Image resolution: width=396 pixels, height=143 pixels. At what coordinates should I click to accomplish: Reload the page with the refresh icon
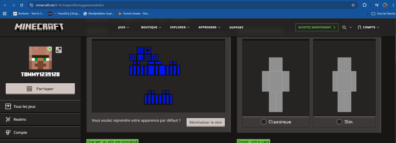22,5
